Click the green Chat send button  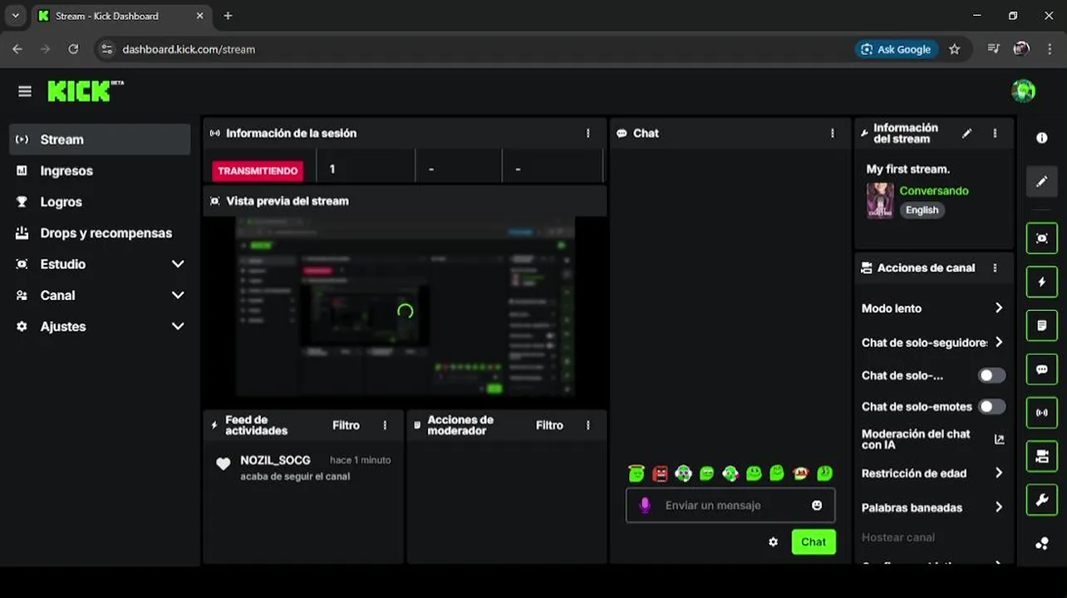814,542
